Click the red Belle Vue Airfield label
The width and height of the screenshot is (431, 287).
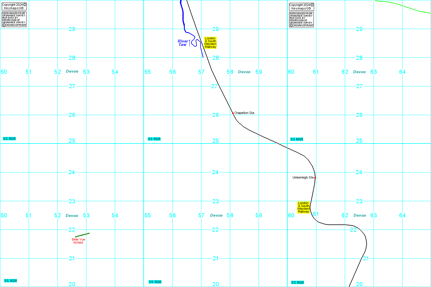click(78, 241)
